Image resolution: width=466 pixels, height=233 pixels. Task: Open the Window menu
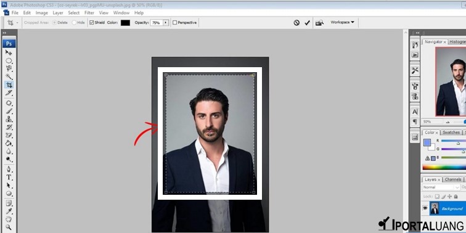coord(121,13)
